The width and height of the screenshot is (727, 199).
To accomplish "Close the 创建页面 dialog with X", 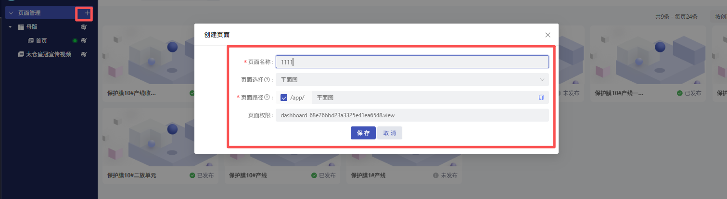I will pyautogui.click(x=548, y=35).
